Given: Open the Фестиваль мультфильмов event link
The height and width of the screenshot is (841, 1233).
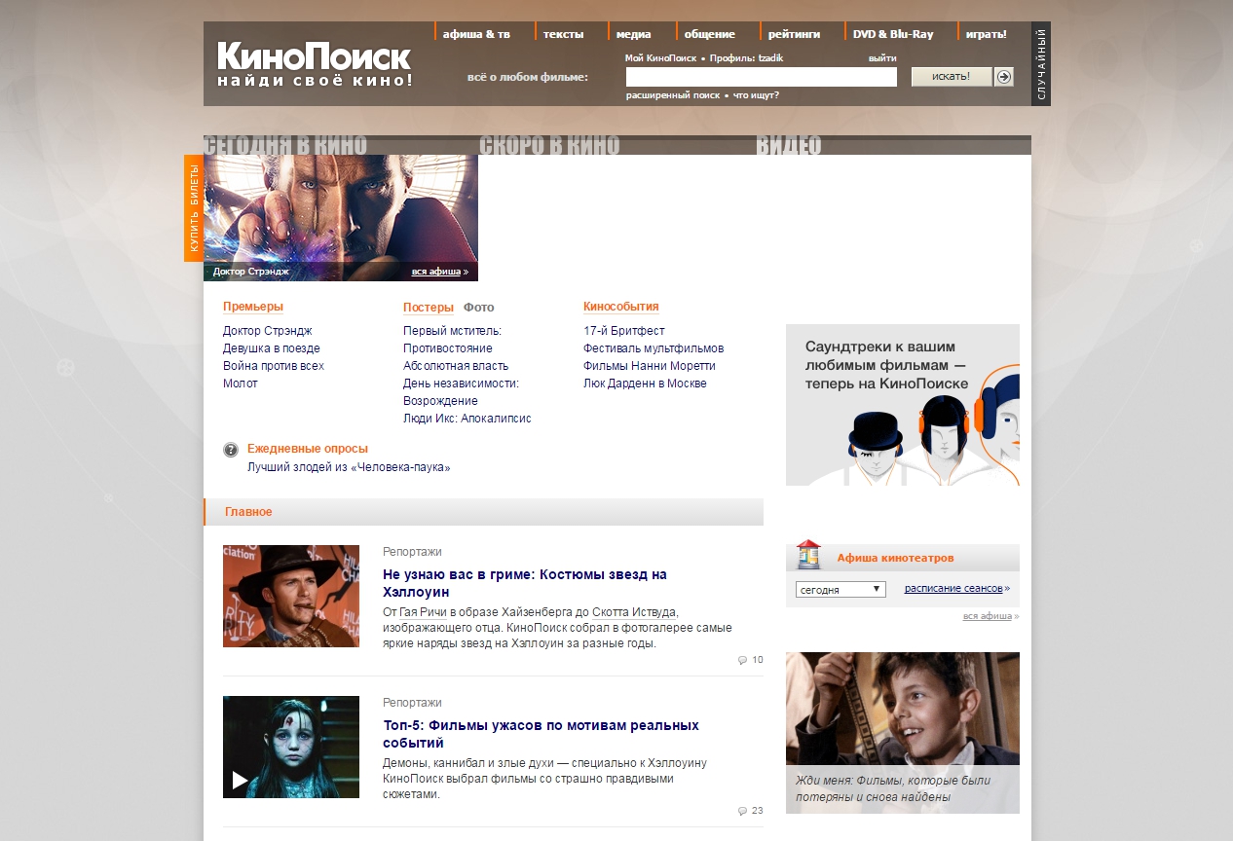Looking at the screenshot, I should click(654, 348).
